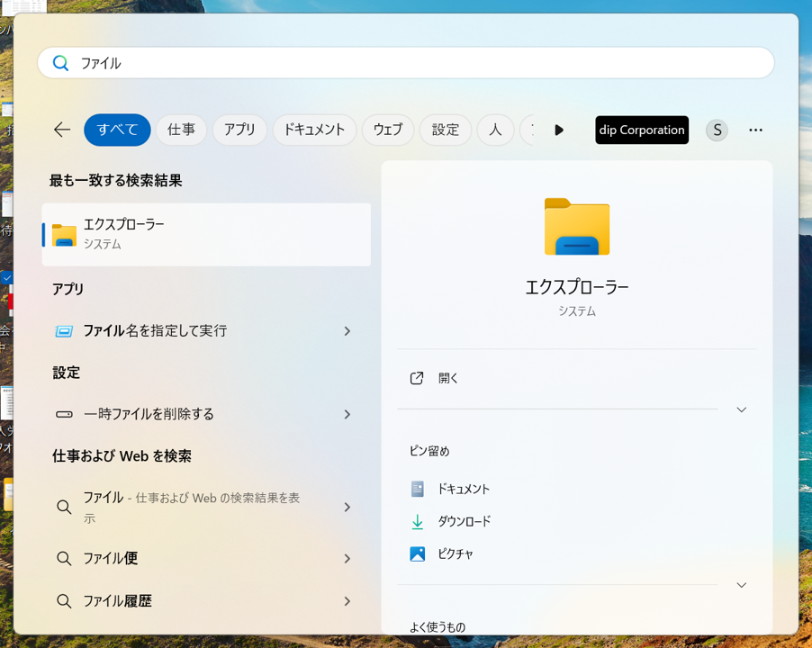Click magnifier icon beside ファイル web search
812x648 pixels.
[x=64, y=507]
